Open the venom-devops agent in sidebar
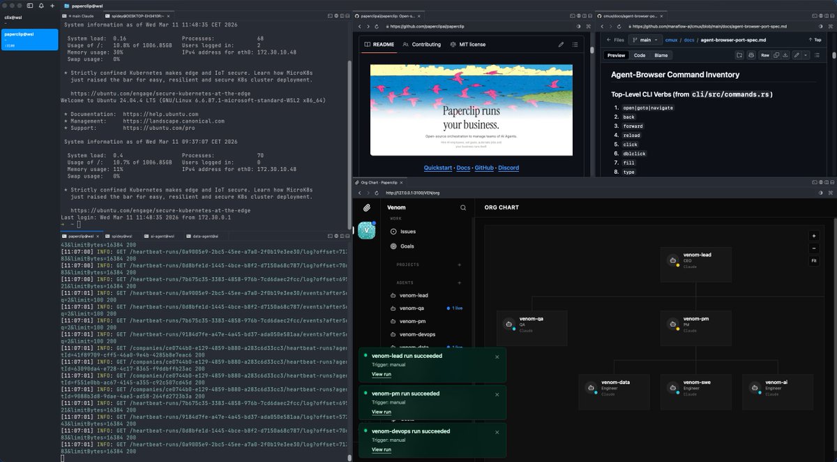The image size is (837, 462). (427, 334)
